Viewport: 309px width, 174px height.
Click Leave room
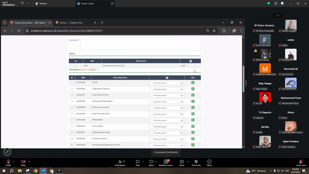click(x=301, y=163)
